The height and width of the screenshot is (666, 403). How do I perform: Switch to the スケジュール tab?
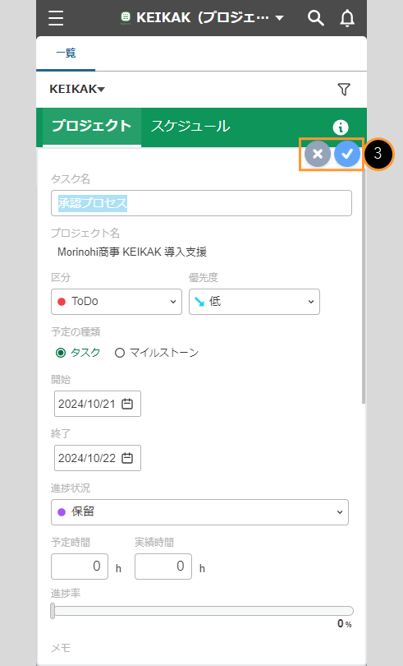tap(190, 126)
